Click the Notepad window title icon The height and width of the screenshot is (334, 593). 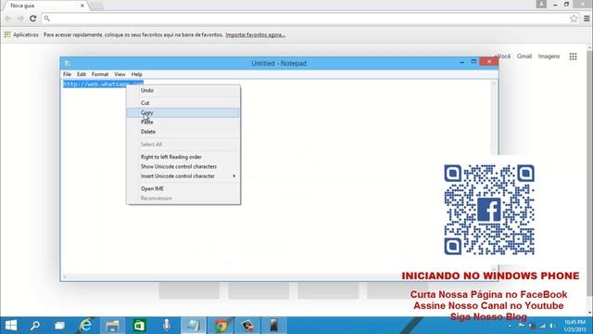click(68, 63)
